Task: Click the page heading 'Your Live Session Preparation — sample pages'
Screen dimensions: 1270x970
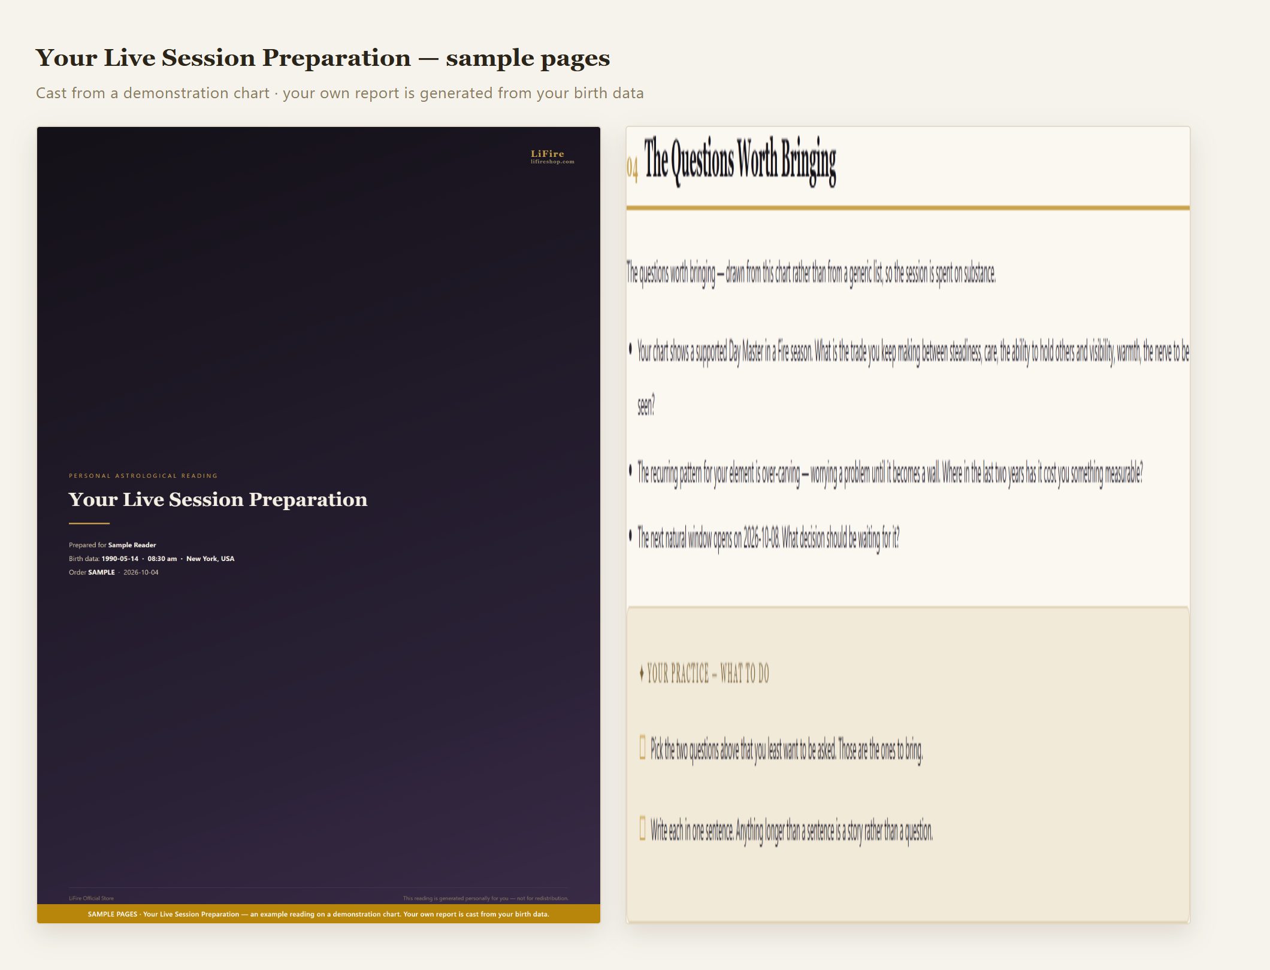Action: [323, 58]
